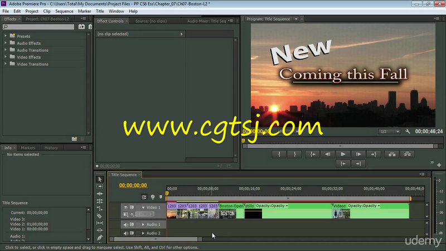Toggle Snap in the timeline

pyautogui.click(x=144, y=197)
